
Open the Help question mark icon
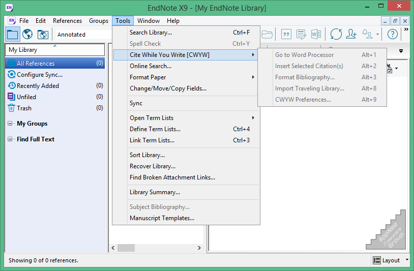coord(392,34)
